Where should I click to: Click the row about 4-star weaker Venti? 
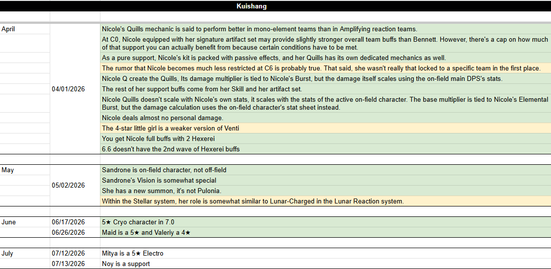click(325, 128)
